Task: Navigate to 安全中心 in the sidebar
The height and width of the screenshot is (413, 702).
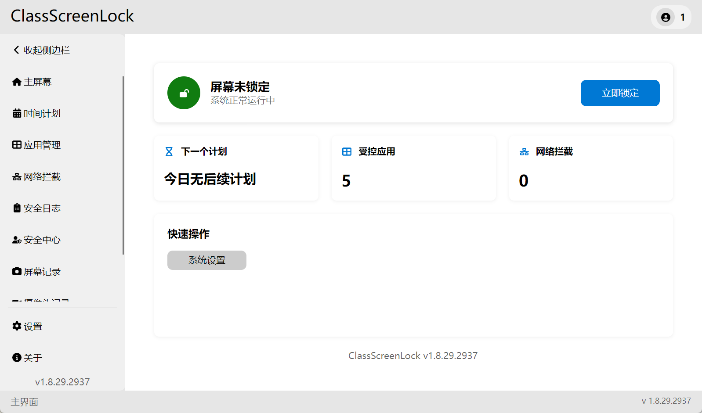Action: (42, 240)
